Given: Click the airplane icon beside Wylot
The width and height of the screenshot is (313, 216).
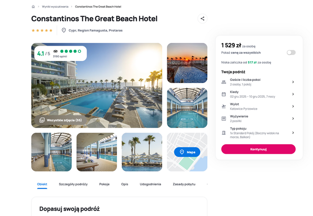Looking at the screenshot, I should coord(224,106).
